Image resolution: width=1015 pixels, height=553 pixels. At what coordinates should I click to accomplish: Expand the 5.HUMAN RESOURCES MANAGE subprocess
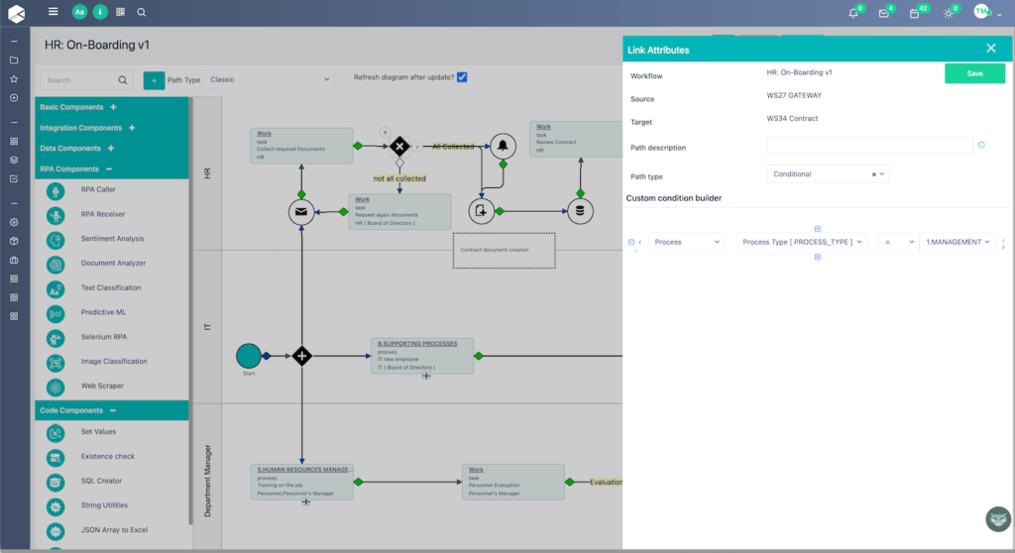(306, 501)
